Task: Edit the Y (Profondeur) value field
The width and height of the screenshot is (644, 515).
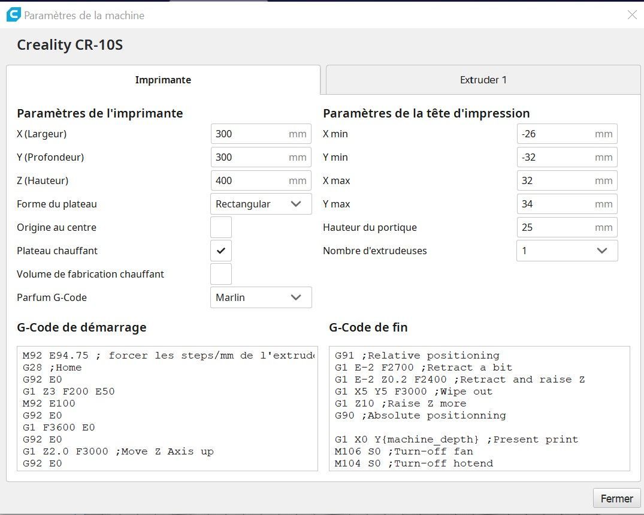Action: [x=261, y=157]
